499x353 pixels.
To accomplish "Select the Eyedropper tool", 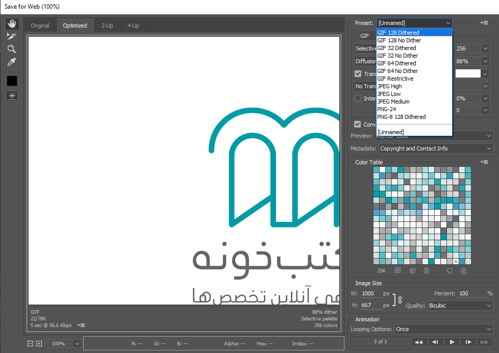I will [x=12, y=62].
